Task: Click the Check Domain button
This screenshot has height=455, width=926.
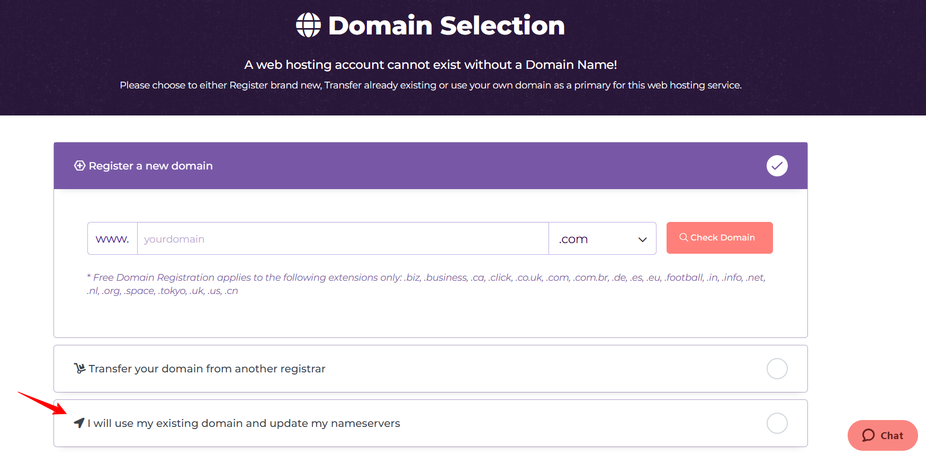Action: [720, 238]
